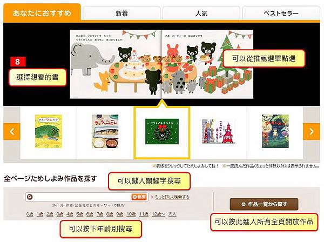Click the open picture book preview spread

coord(161,64)
